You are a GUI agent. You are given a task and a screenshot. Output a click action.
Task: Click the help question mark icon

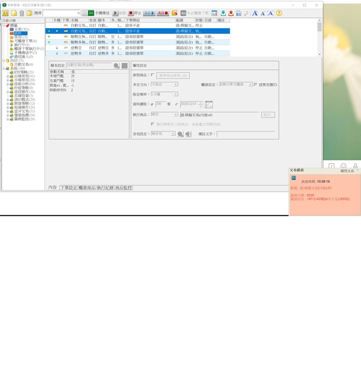pyautogui.click(x=279, y=13)
